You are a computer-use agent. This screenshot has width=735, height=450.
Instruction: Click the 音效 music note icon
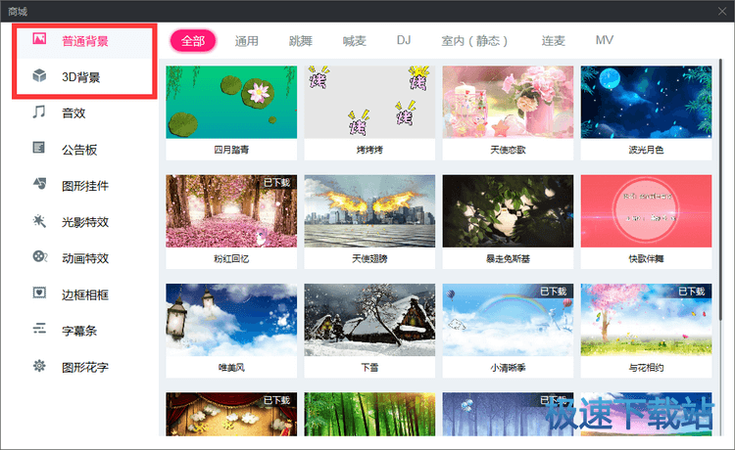[x=39, y=112]
